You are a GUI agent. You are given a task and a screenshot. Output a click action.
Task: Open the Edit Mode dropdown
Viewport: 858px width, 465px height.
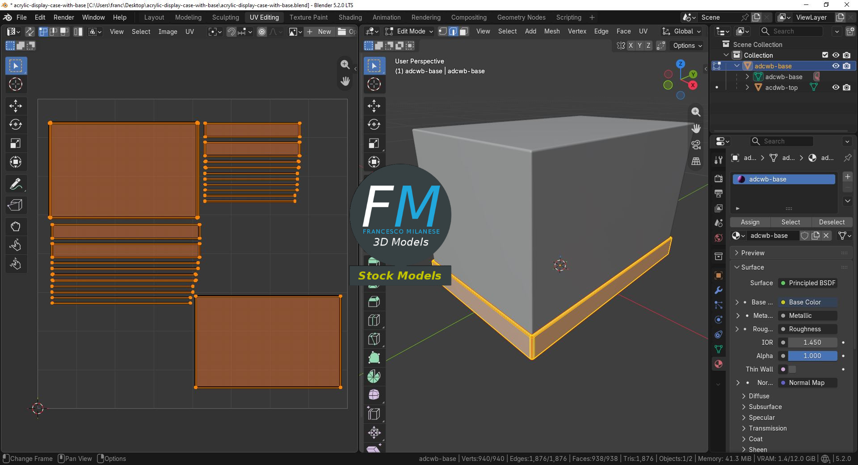(409, 31)
